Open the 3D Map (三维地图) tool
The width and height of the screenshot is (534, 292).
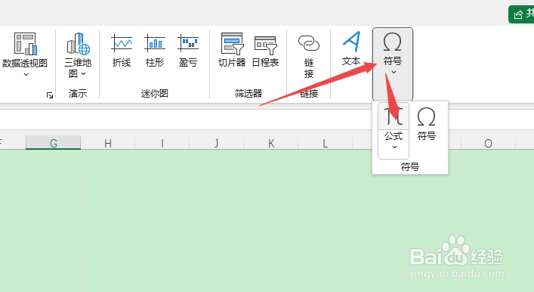point(78,54)
